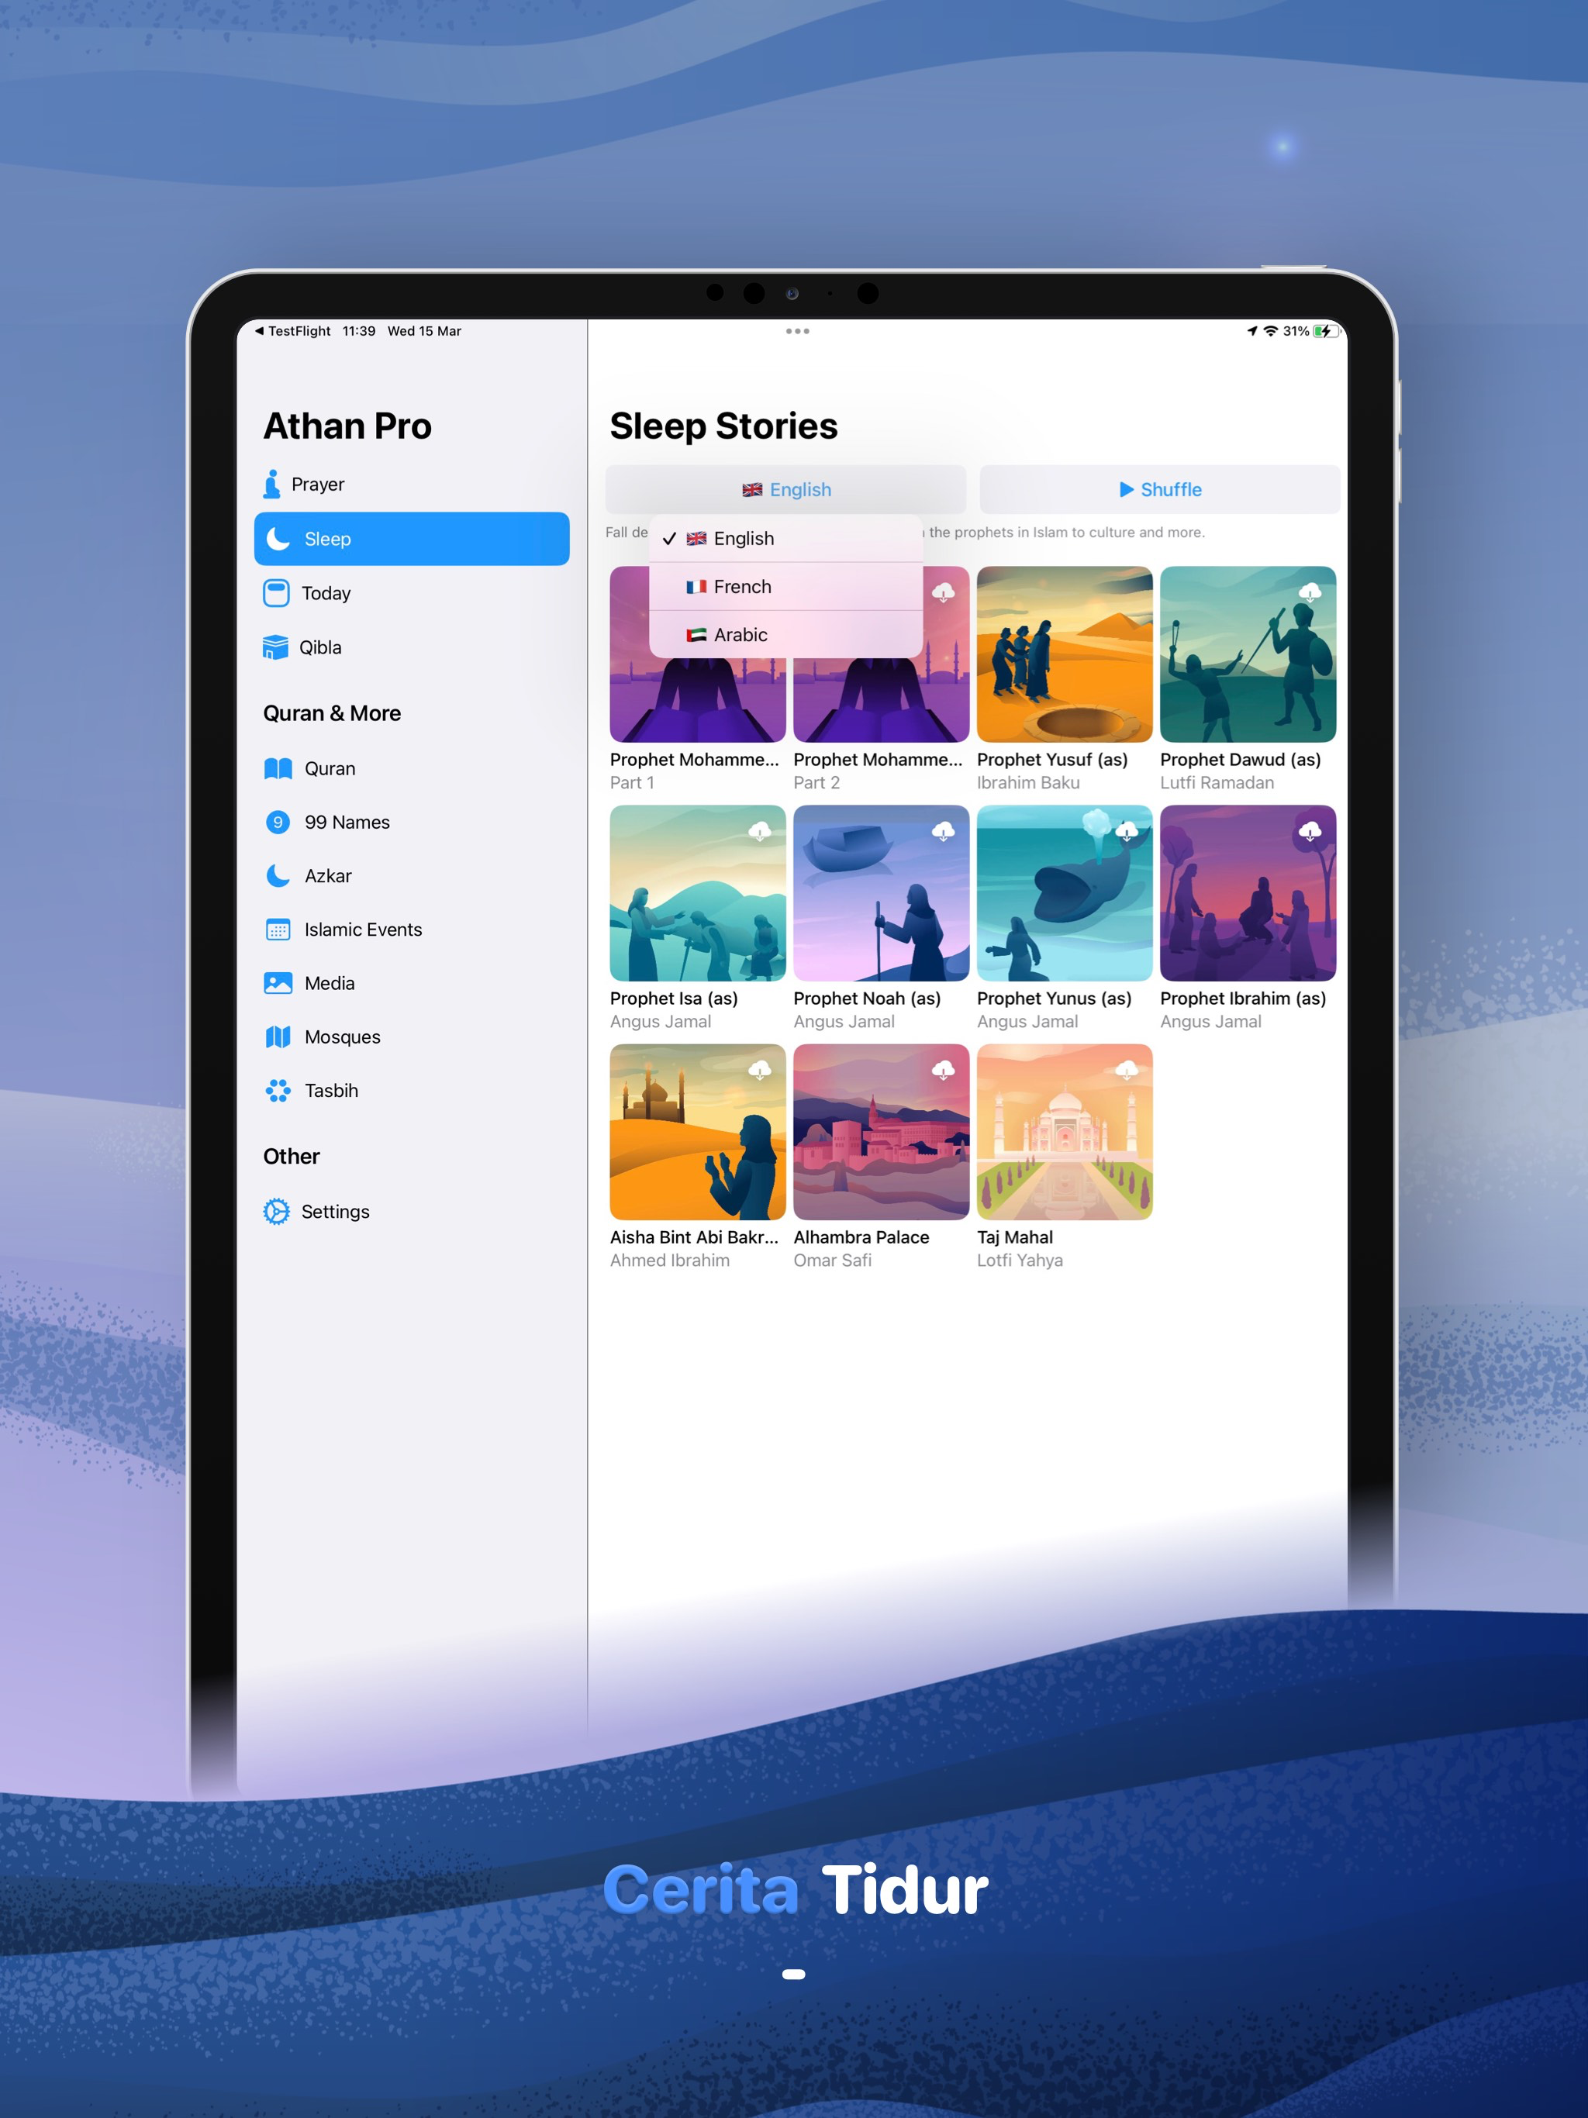The width and height of the screenshot is (1588, 2118).
Task: Open the Today calendar icon
Action: 276,594
